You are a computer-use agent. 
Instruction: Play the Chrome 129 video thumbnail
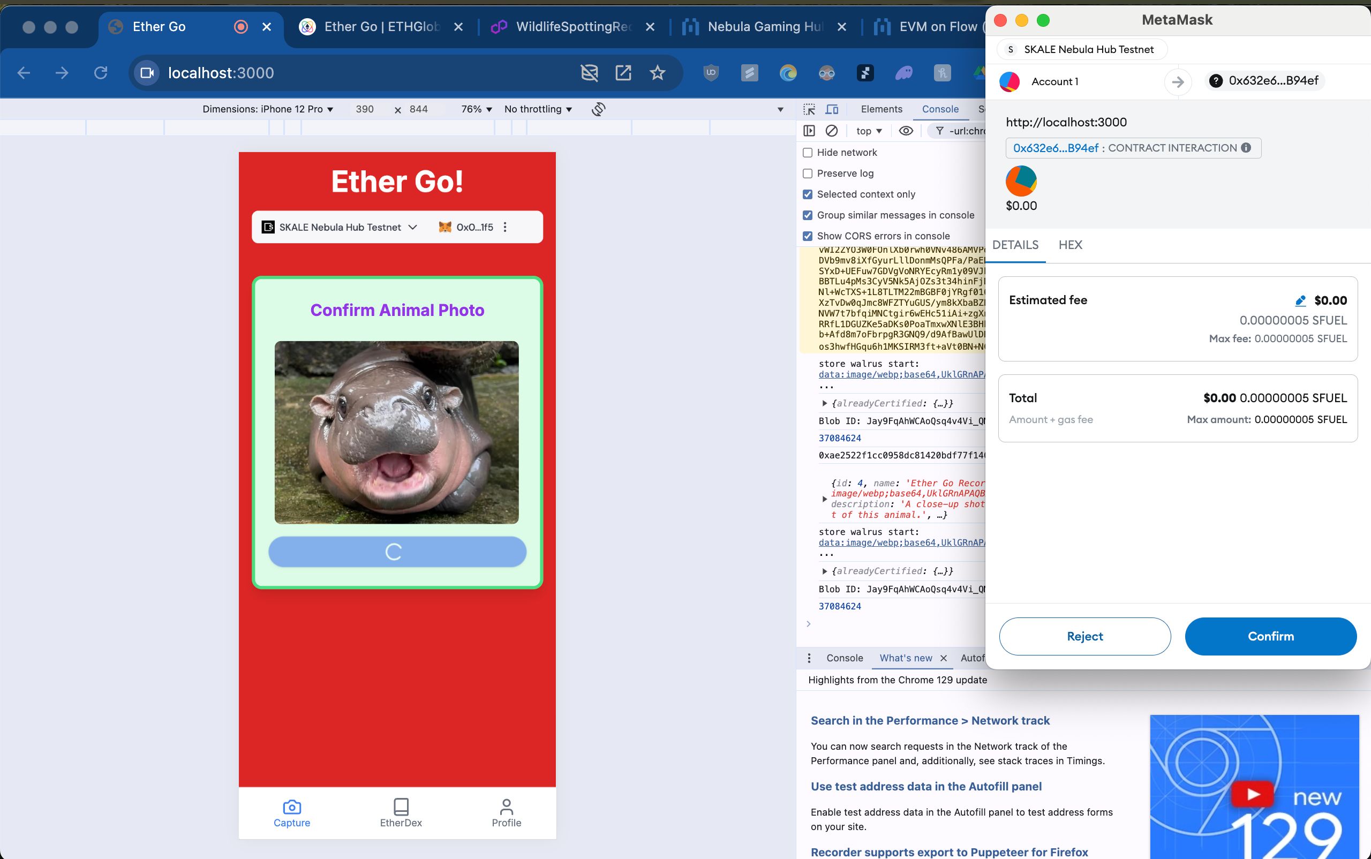coord(1253,794)
